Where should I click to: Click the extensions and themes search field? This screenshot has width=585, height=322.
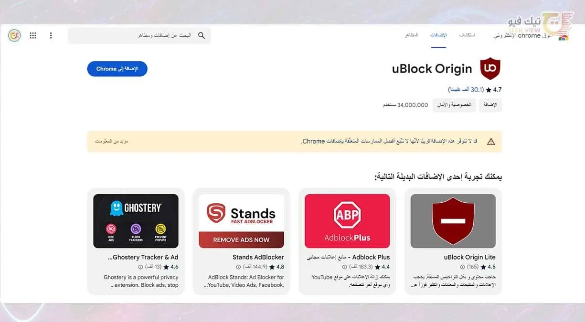click(139, 35)
